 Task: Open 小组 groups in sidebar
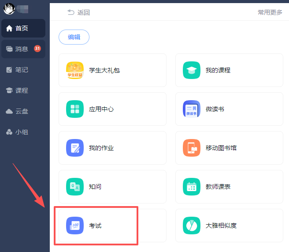pyautogui.click(x=23, y=132)
